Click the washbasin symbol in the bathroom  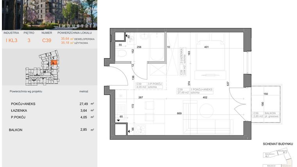[145, 36]
